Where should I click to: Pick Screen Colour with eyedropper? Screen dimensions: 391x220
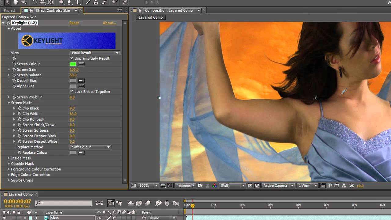click(81, 64)
